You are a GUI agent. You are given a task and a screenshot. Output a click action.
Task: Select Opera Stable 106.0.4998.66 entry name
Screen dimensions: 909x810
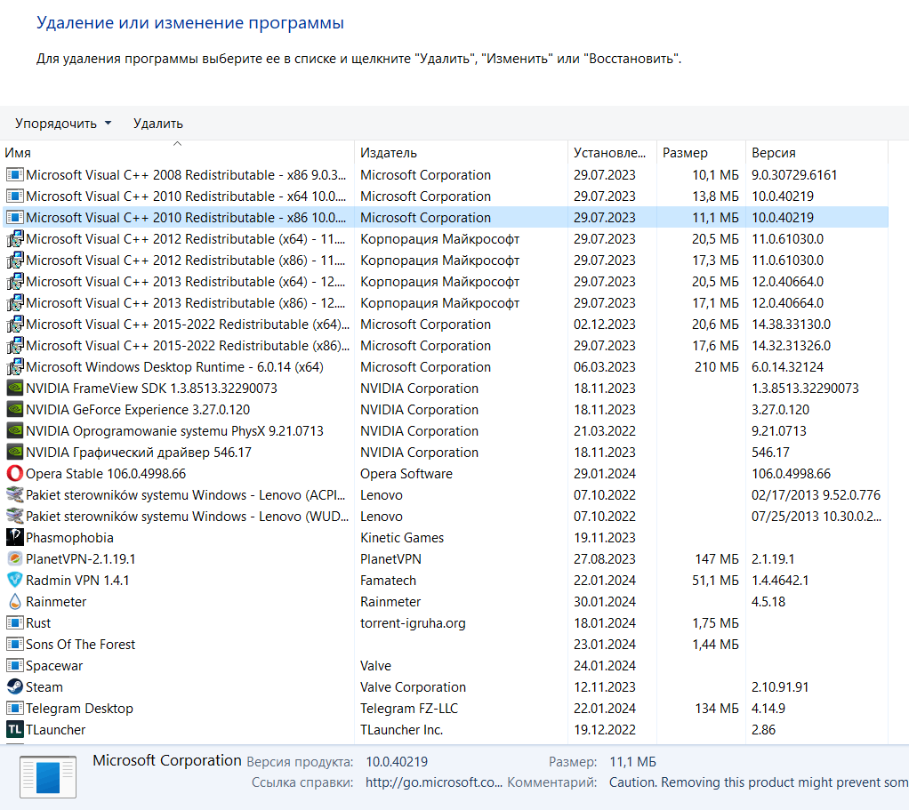[x=106, y=474]
